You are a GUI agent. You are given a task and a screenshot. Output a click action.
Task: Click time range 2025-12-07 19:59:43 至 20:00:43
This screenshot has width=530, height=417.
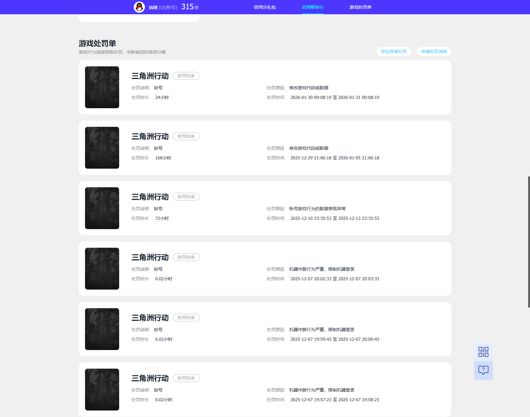tap(335, 339)
